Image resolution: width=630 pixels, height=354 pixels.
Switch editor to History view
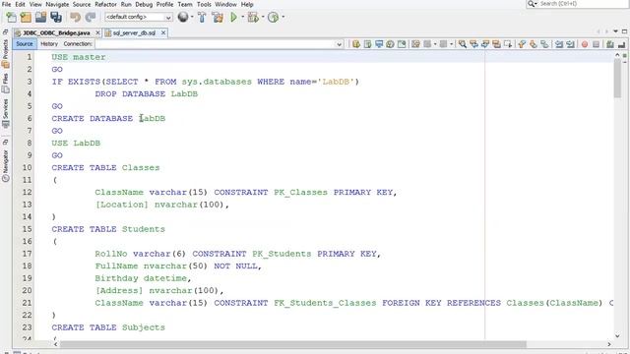[x=49, y=43]
